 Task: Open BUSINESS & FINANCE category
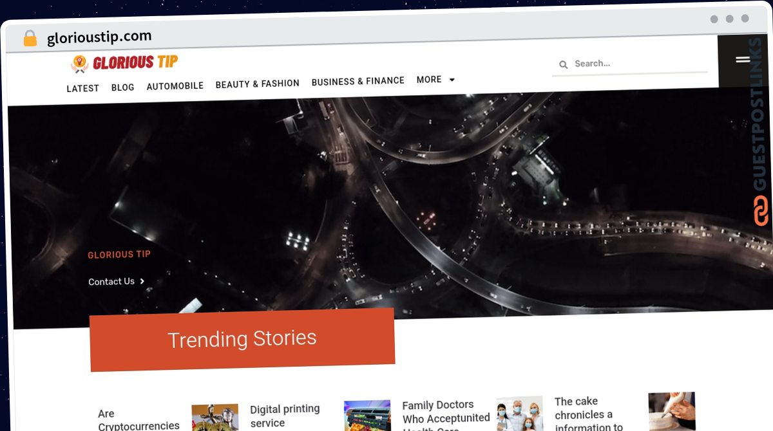click(x=358, y=81)
